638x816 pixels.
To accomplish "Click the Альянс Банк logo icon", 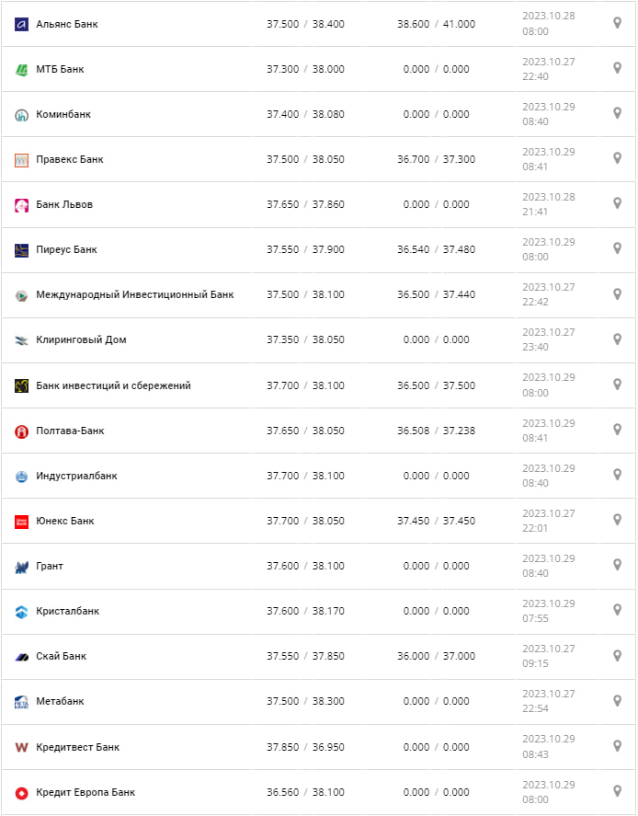I will (x=22, y=24).
